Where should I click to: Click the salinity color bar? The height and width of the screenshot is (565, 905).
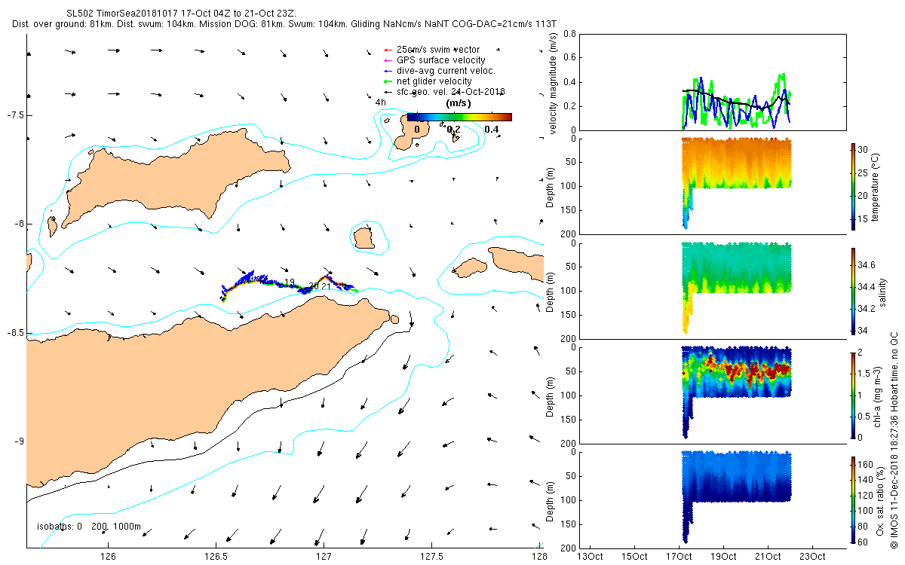(853, 291)
